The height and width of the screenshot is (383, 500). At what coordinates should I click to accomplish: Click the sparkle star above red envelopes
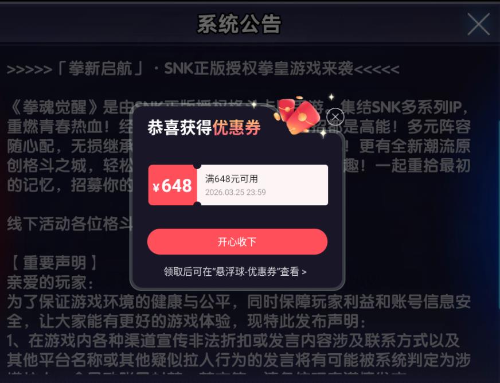(331, 97)
